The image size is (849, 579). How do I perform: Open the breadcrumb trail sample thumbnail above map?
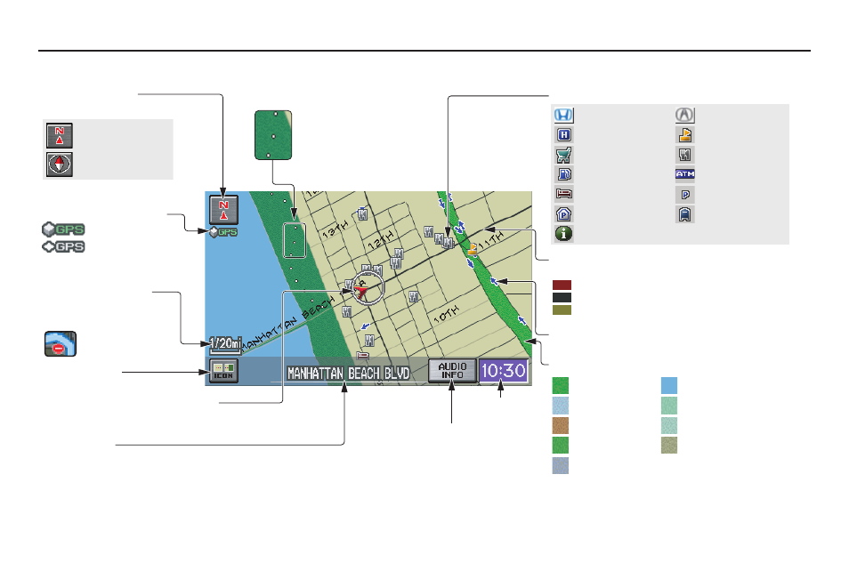click(273, 135)
